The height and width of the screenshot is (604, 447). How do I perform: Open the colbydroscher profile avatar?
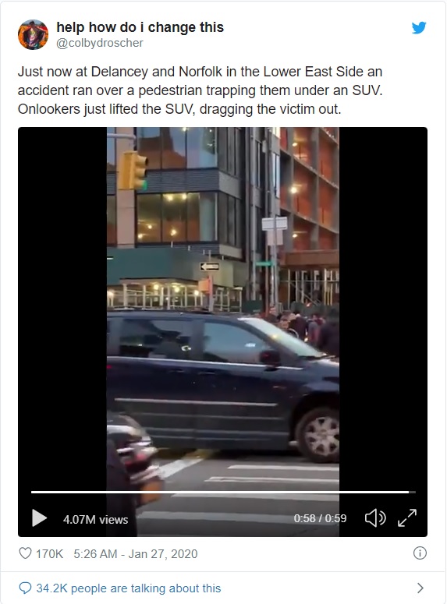tap(34, 34)
